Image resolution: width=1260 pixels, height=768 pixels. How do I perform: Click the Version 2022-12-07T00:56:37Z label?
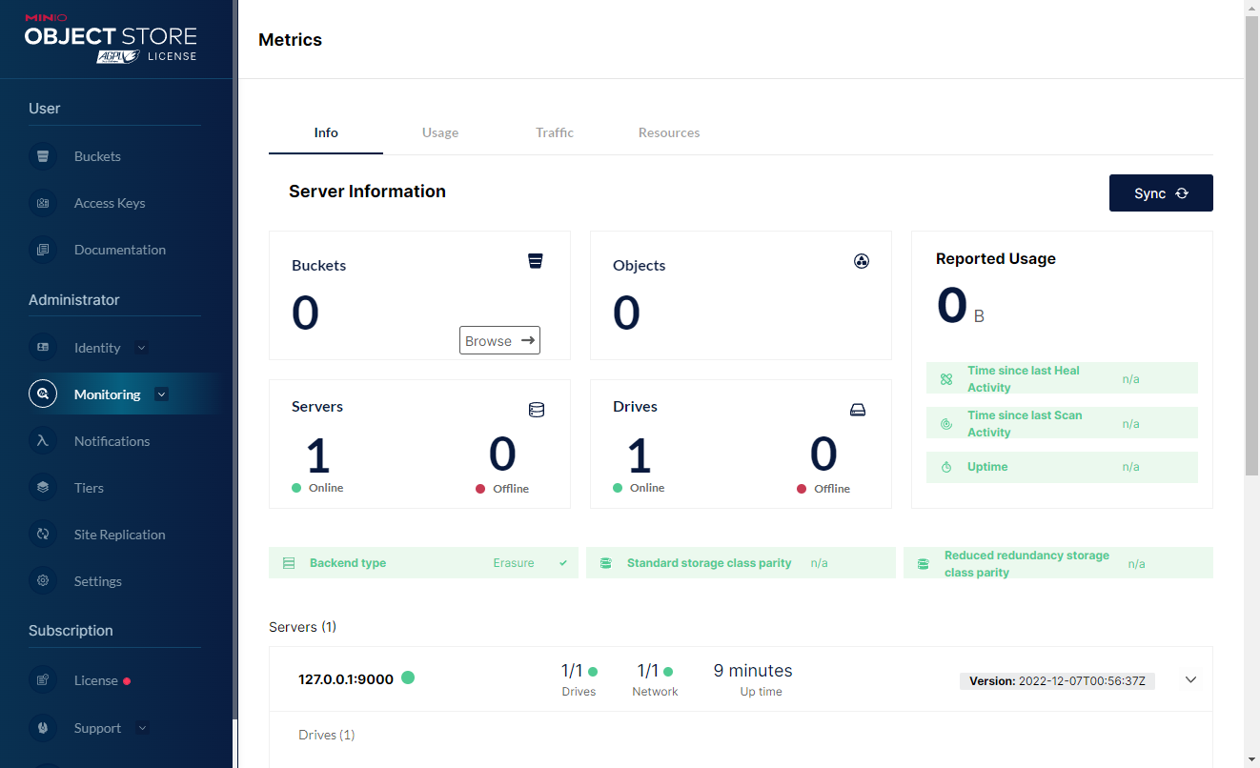pyautogui.click(x=1057, y=681)
